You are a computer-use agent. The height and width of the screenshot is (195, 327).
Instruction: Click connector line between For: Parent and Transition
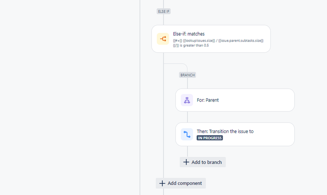click(x=188, y=117)
